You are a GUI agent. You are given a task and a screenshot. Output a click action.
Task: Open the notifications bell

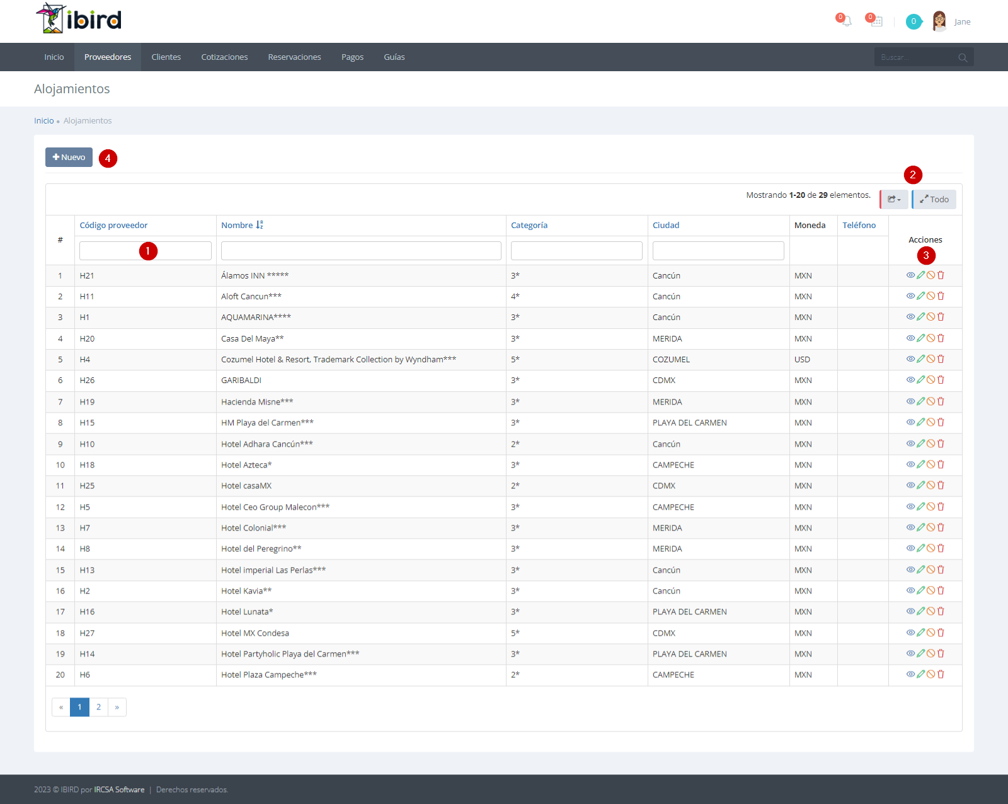pyautogui.click(x=846, y=21)
